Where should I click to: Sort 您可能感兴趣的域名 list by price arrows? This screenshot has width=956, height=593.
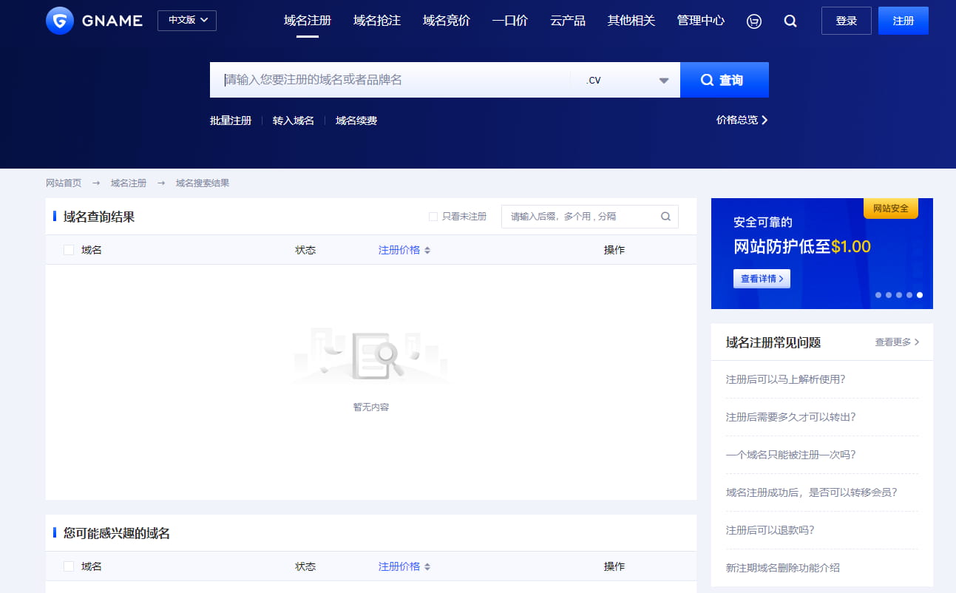(x=427, y=567)
